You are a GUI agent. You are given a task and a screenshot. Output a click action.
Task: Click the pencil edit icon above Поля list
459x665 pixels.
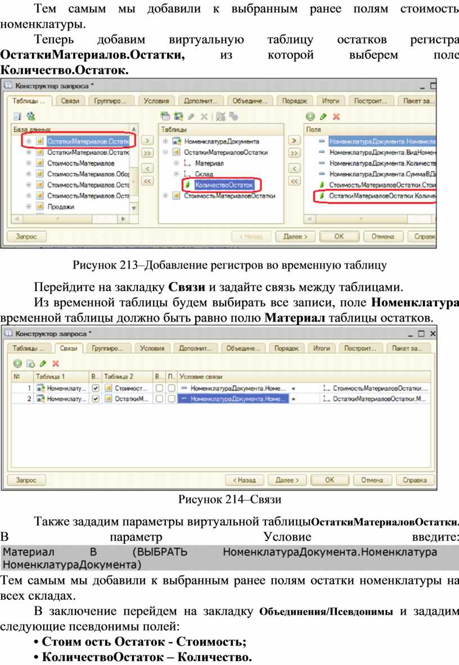[323, 117]
